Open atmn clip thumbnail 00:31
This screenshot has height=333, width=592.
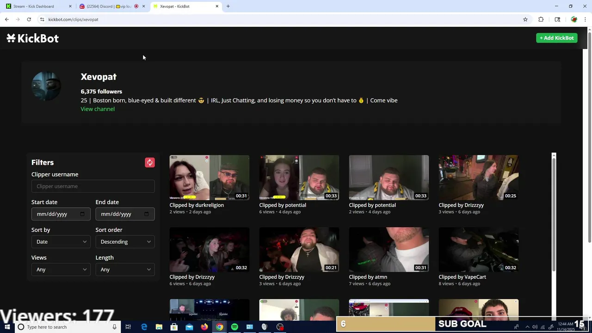pyautogui.click(x=389, y=249)
